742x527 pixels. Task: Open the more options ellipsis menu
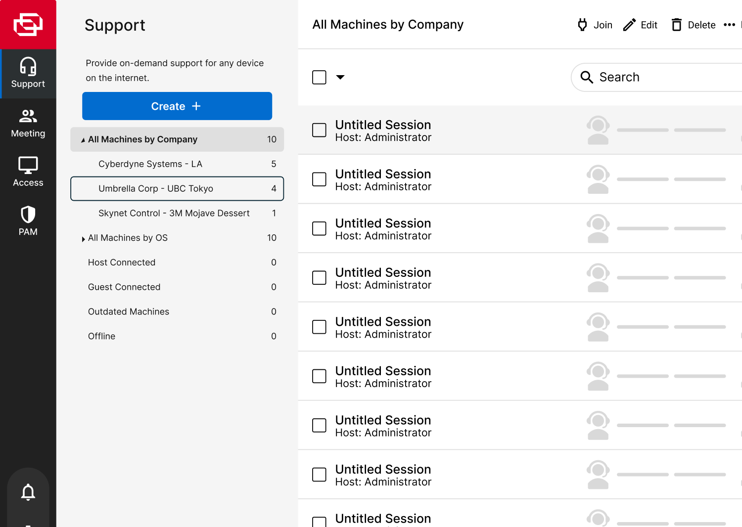[x=729, y=25]
